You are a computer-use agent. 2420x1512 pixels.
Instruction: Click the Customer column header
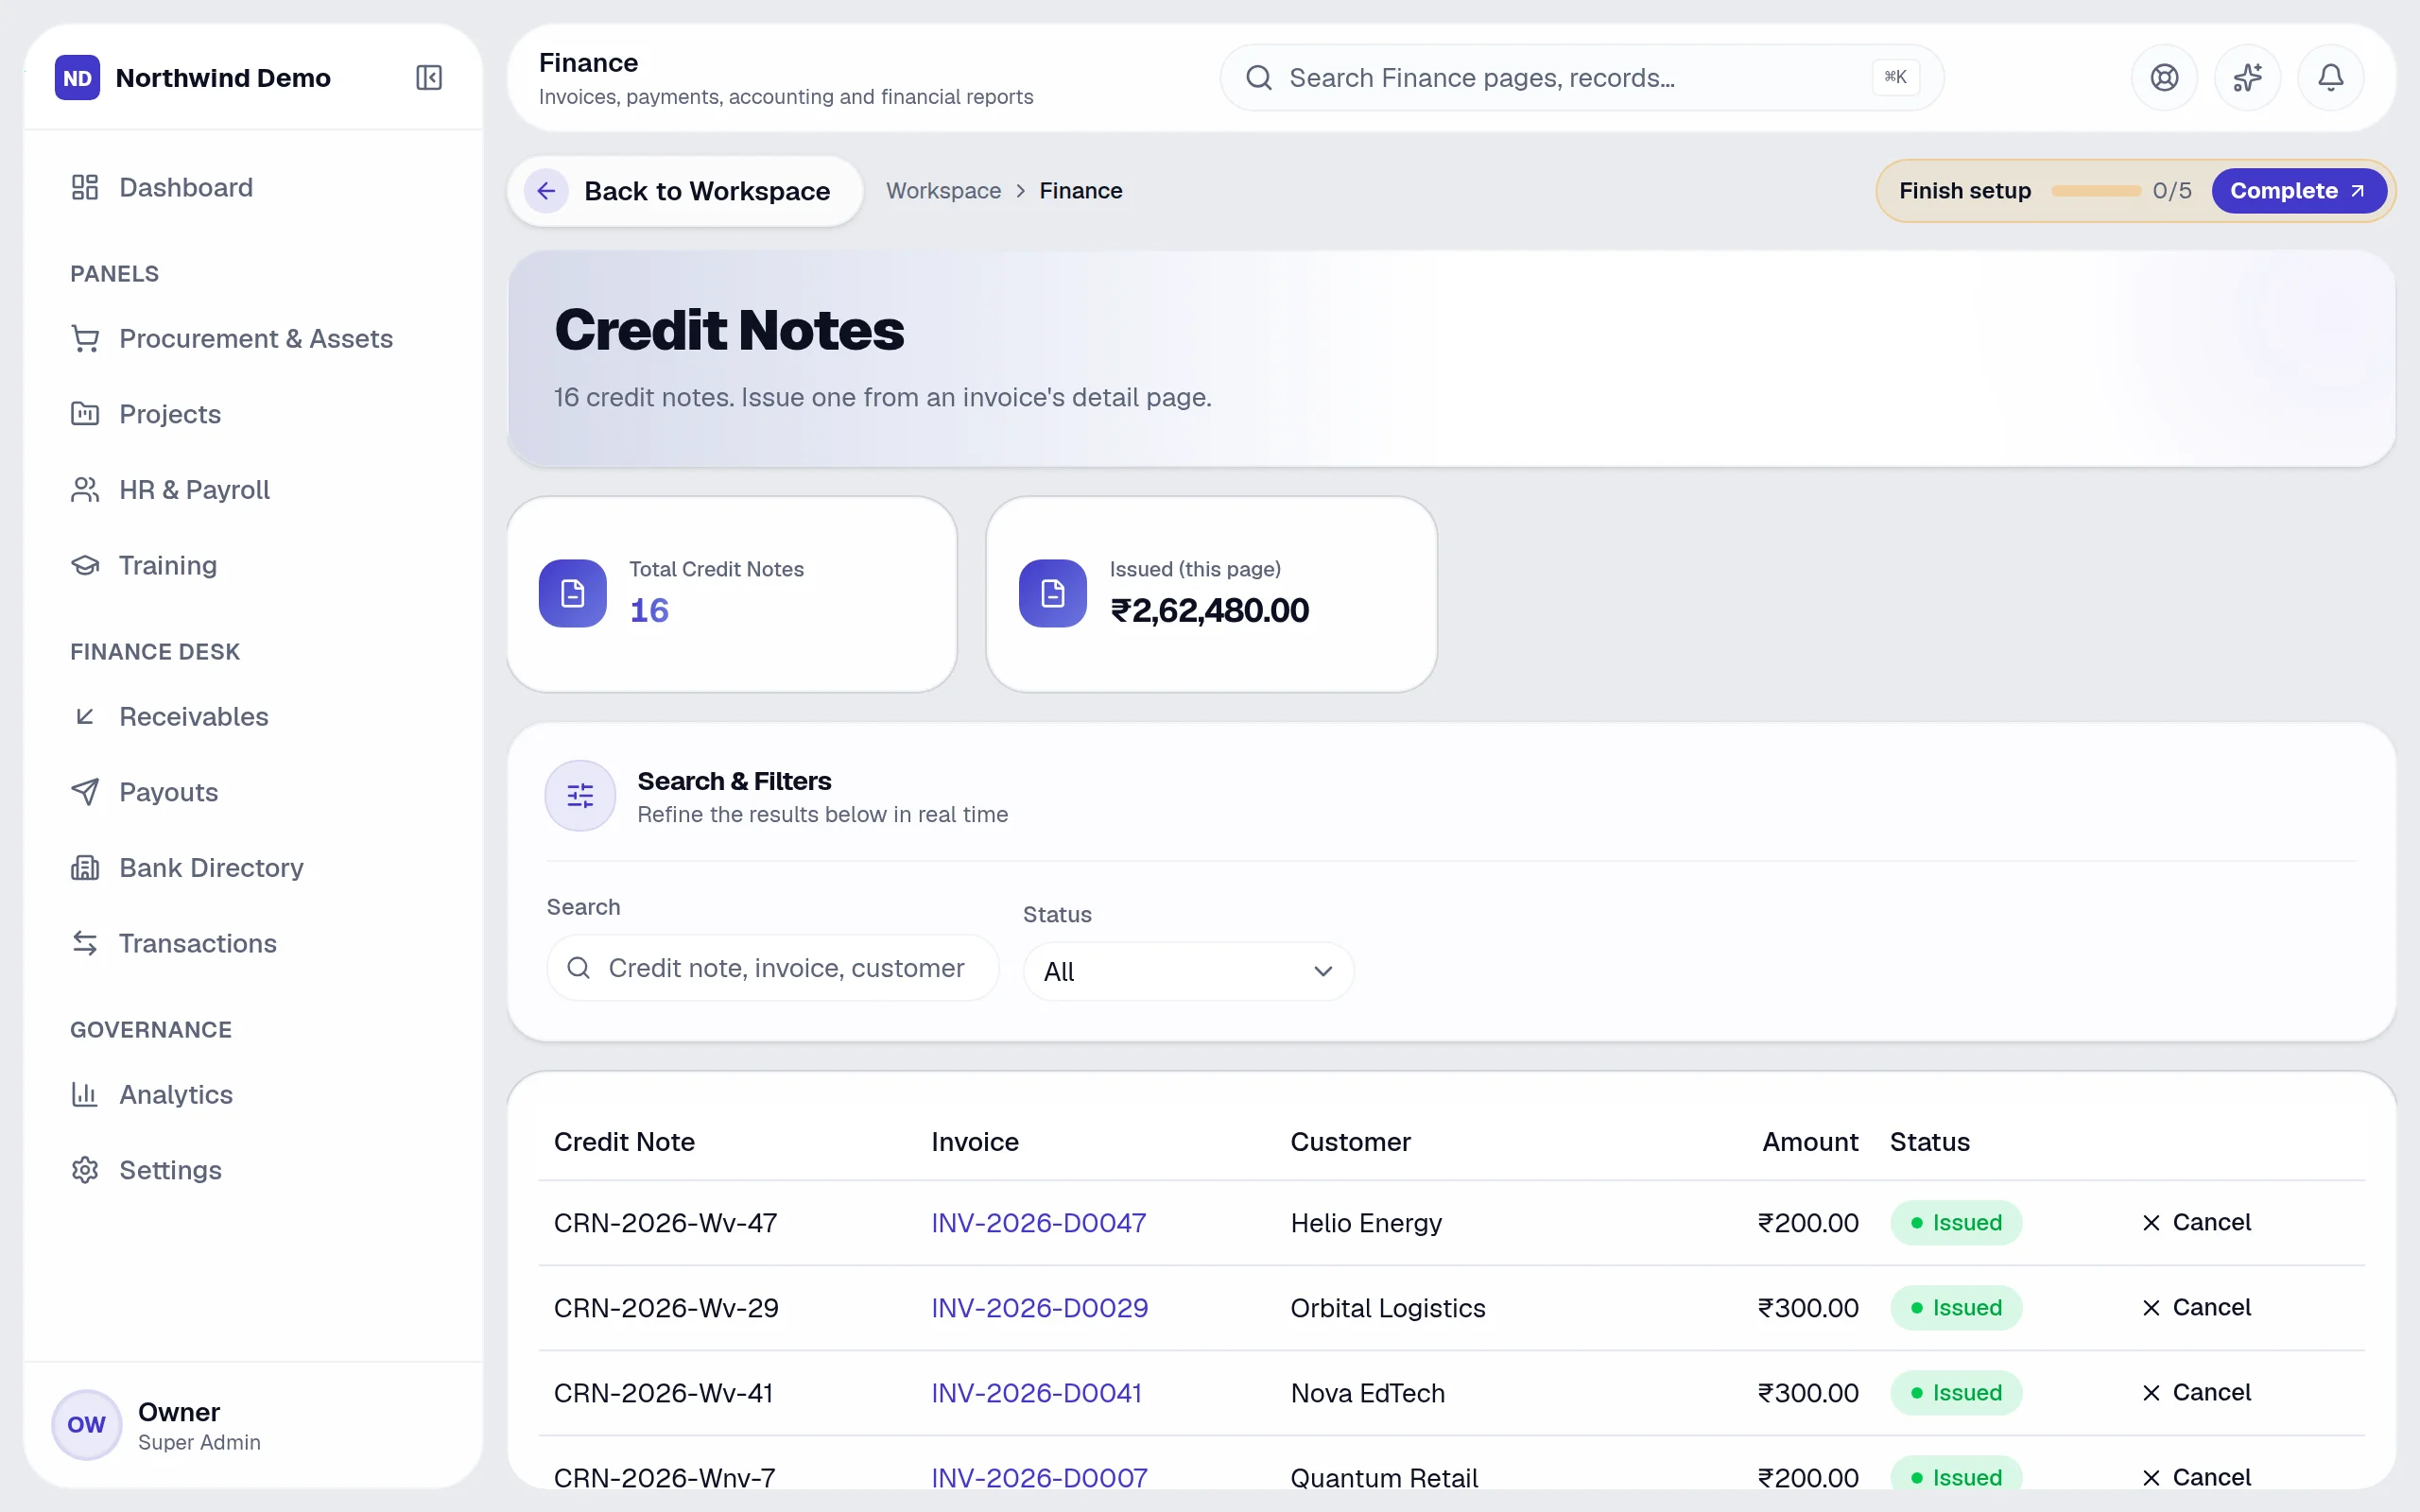(1350, 1142)
